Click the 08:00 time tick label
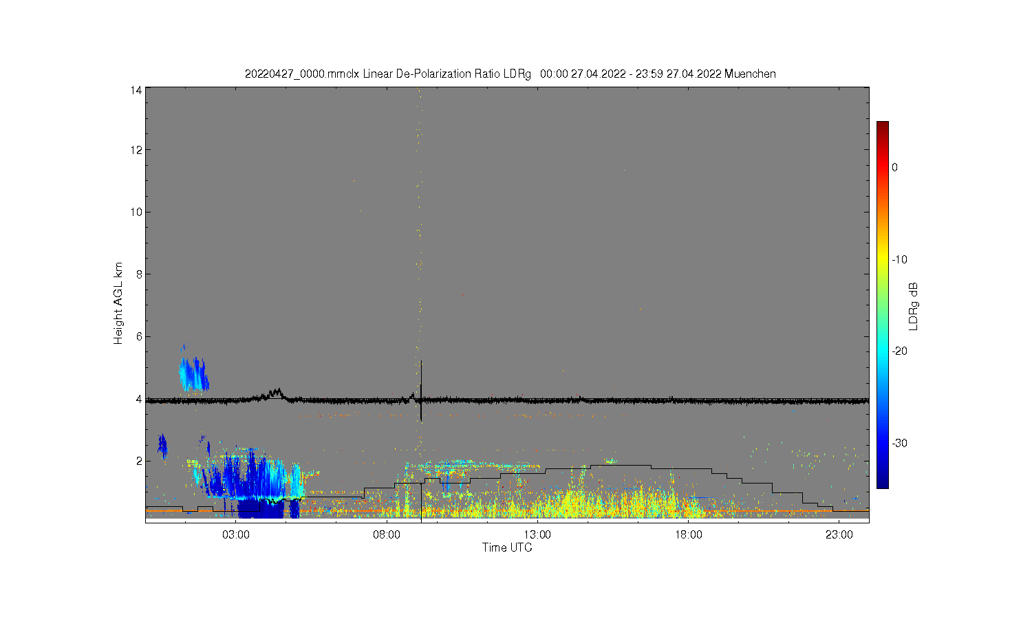Image resolution: width=1032 pixels, height=619 pixels. click(387, 534)
